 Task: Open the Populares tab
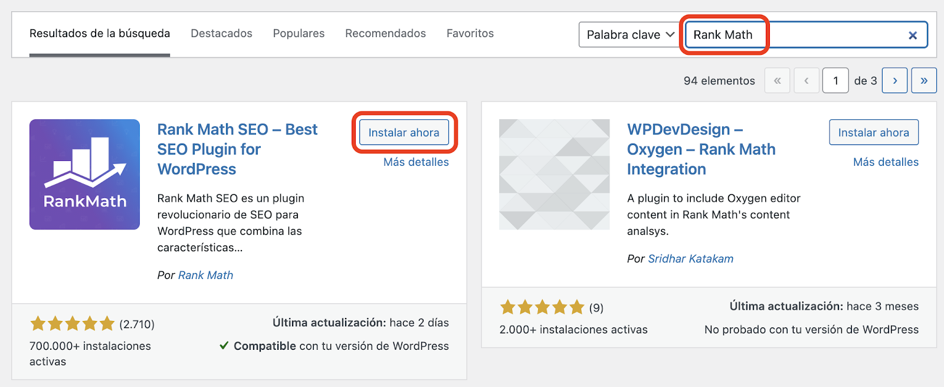click(299, 34)
